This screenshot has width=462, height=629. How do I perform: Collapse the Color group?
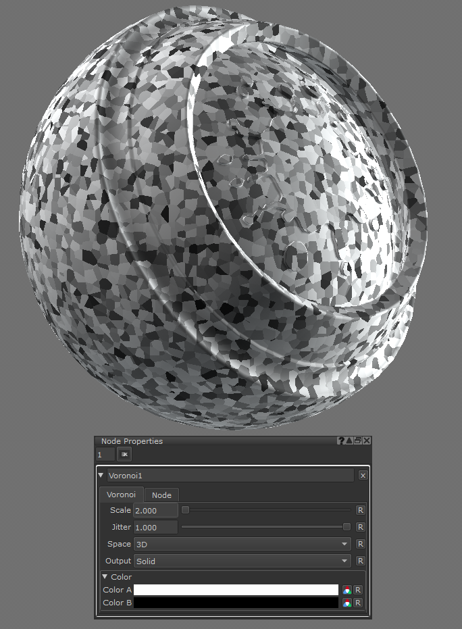(x=105, y=577)
